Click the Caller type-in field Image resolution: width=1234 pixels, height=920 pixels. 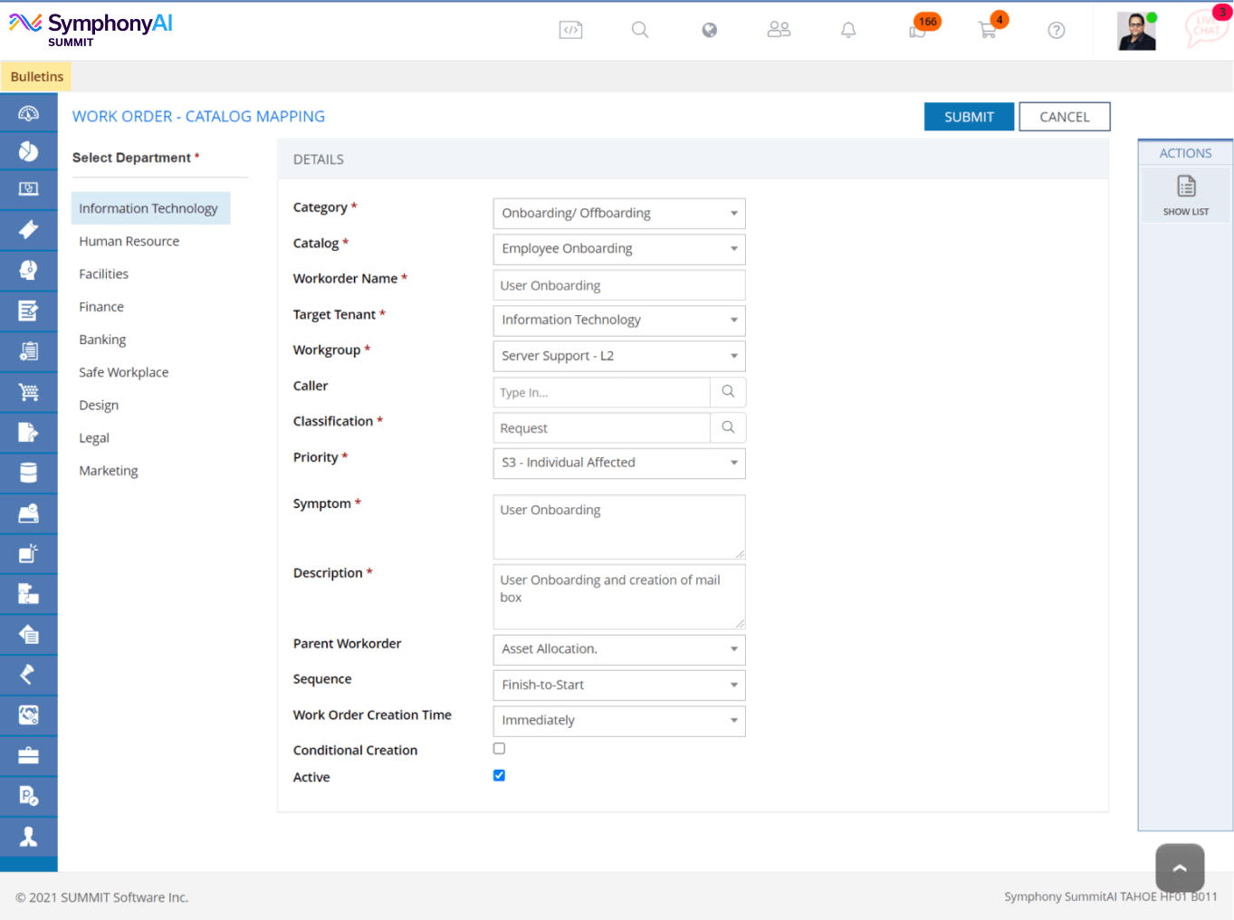602,392
